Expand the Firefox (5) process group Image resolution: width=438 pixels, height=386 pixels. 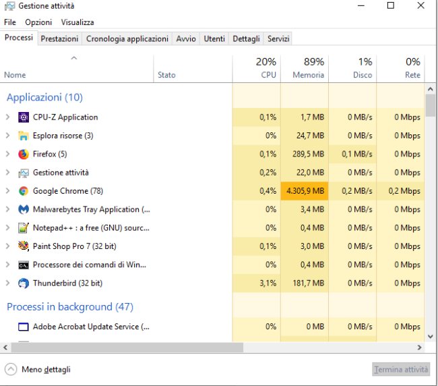[8, 154]
